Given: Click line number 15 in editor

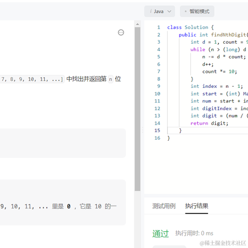Looking at the screenshot, I should click(x=157, y=130).
